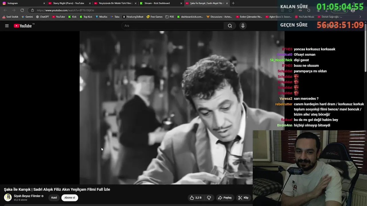View site info lock icon in address bar
Viewport: 367px width, 206px height.
32,10
